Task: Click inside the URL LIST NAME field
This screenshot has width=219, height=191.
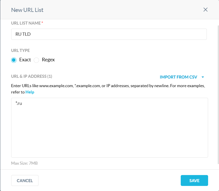Action: point(109,34)
